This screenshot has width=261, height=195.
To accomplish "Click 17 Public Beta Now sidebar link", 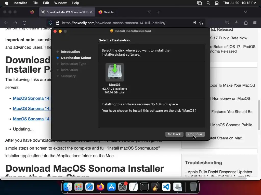I will [x=229, y=38].
